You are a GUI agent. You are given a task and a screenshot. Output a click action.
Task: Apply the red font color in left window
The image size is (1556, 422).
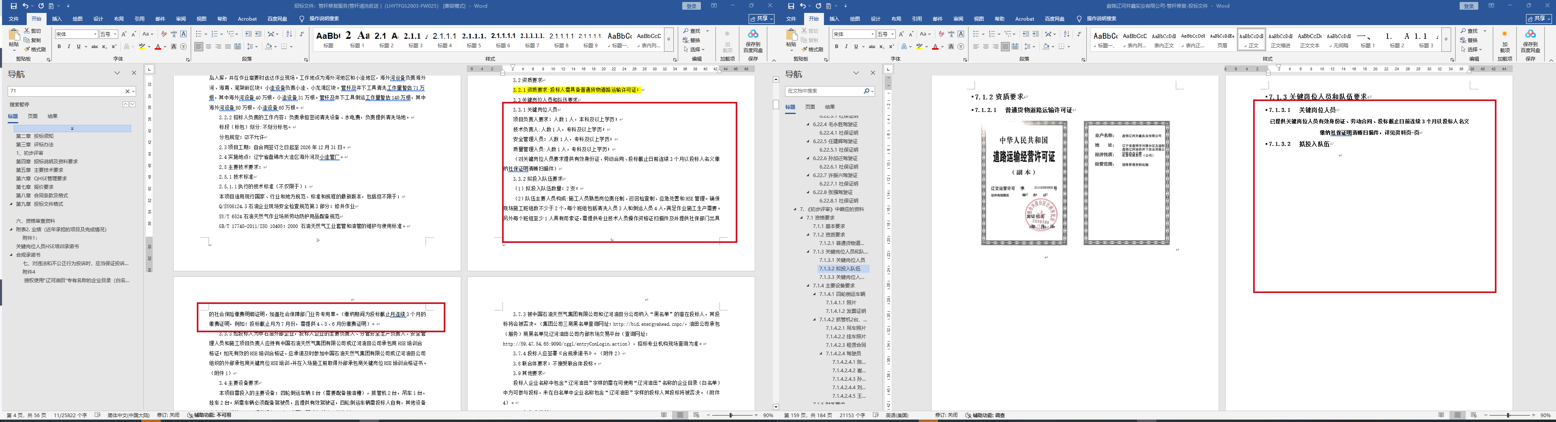click(x=158, y=46)
